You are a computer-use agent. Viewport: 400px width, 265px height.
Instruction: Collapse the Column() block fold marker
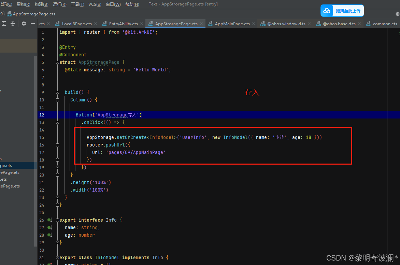(x=57, y=100)
